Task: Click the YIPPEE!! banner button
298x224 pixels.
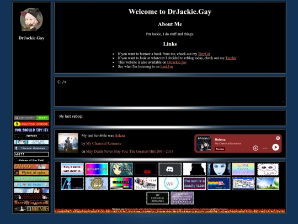Action: [x=31, y=136]
